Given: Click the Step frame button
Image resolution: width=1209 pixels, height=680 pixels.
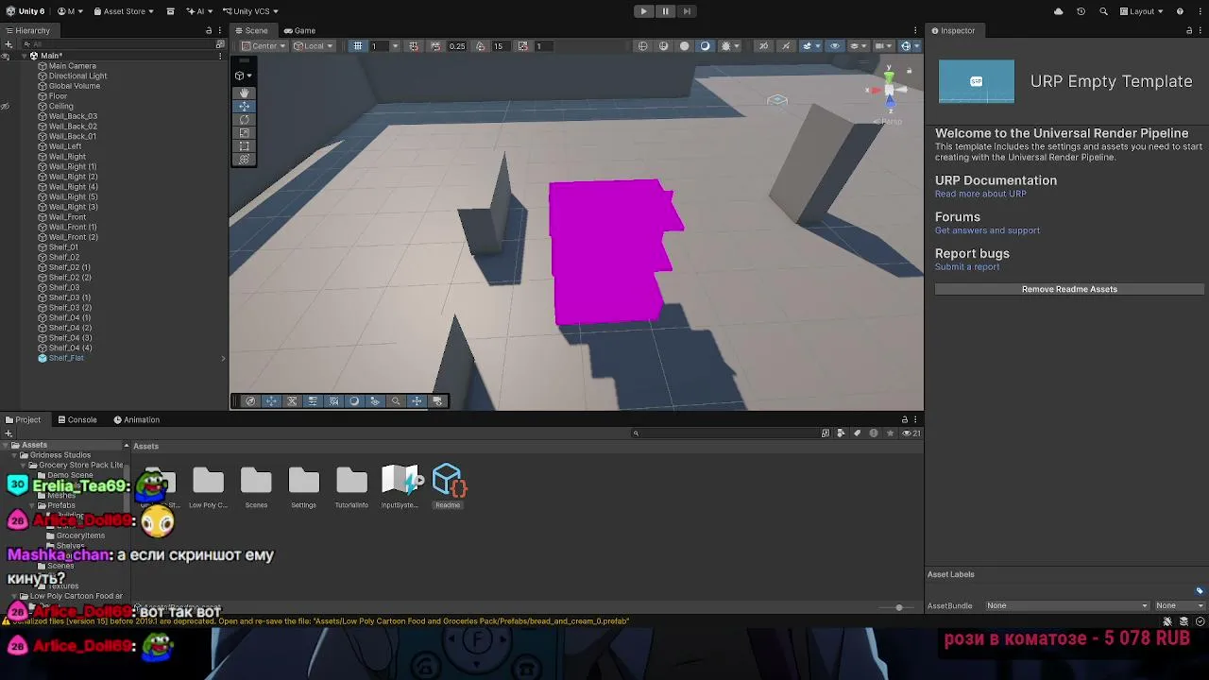Looking at the screenshot, I should [x=687, y=11].
